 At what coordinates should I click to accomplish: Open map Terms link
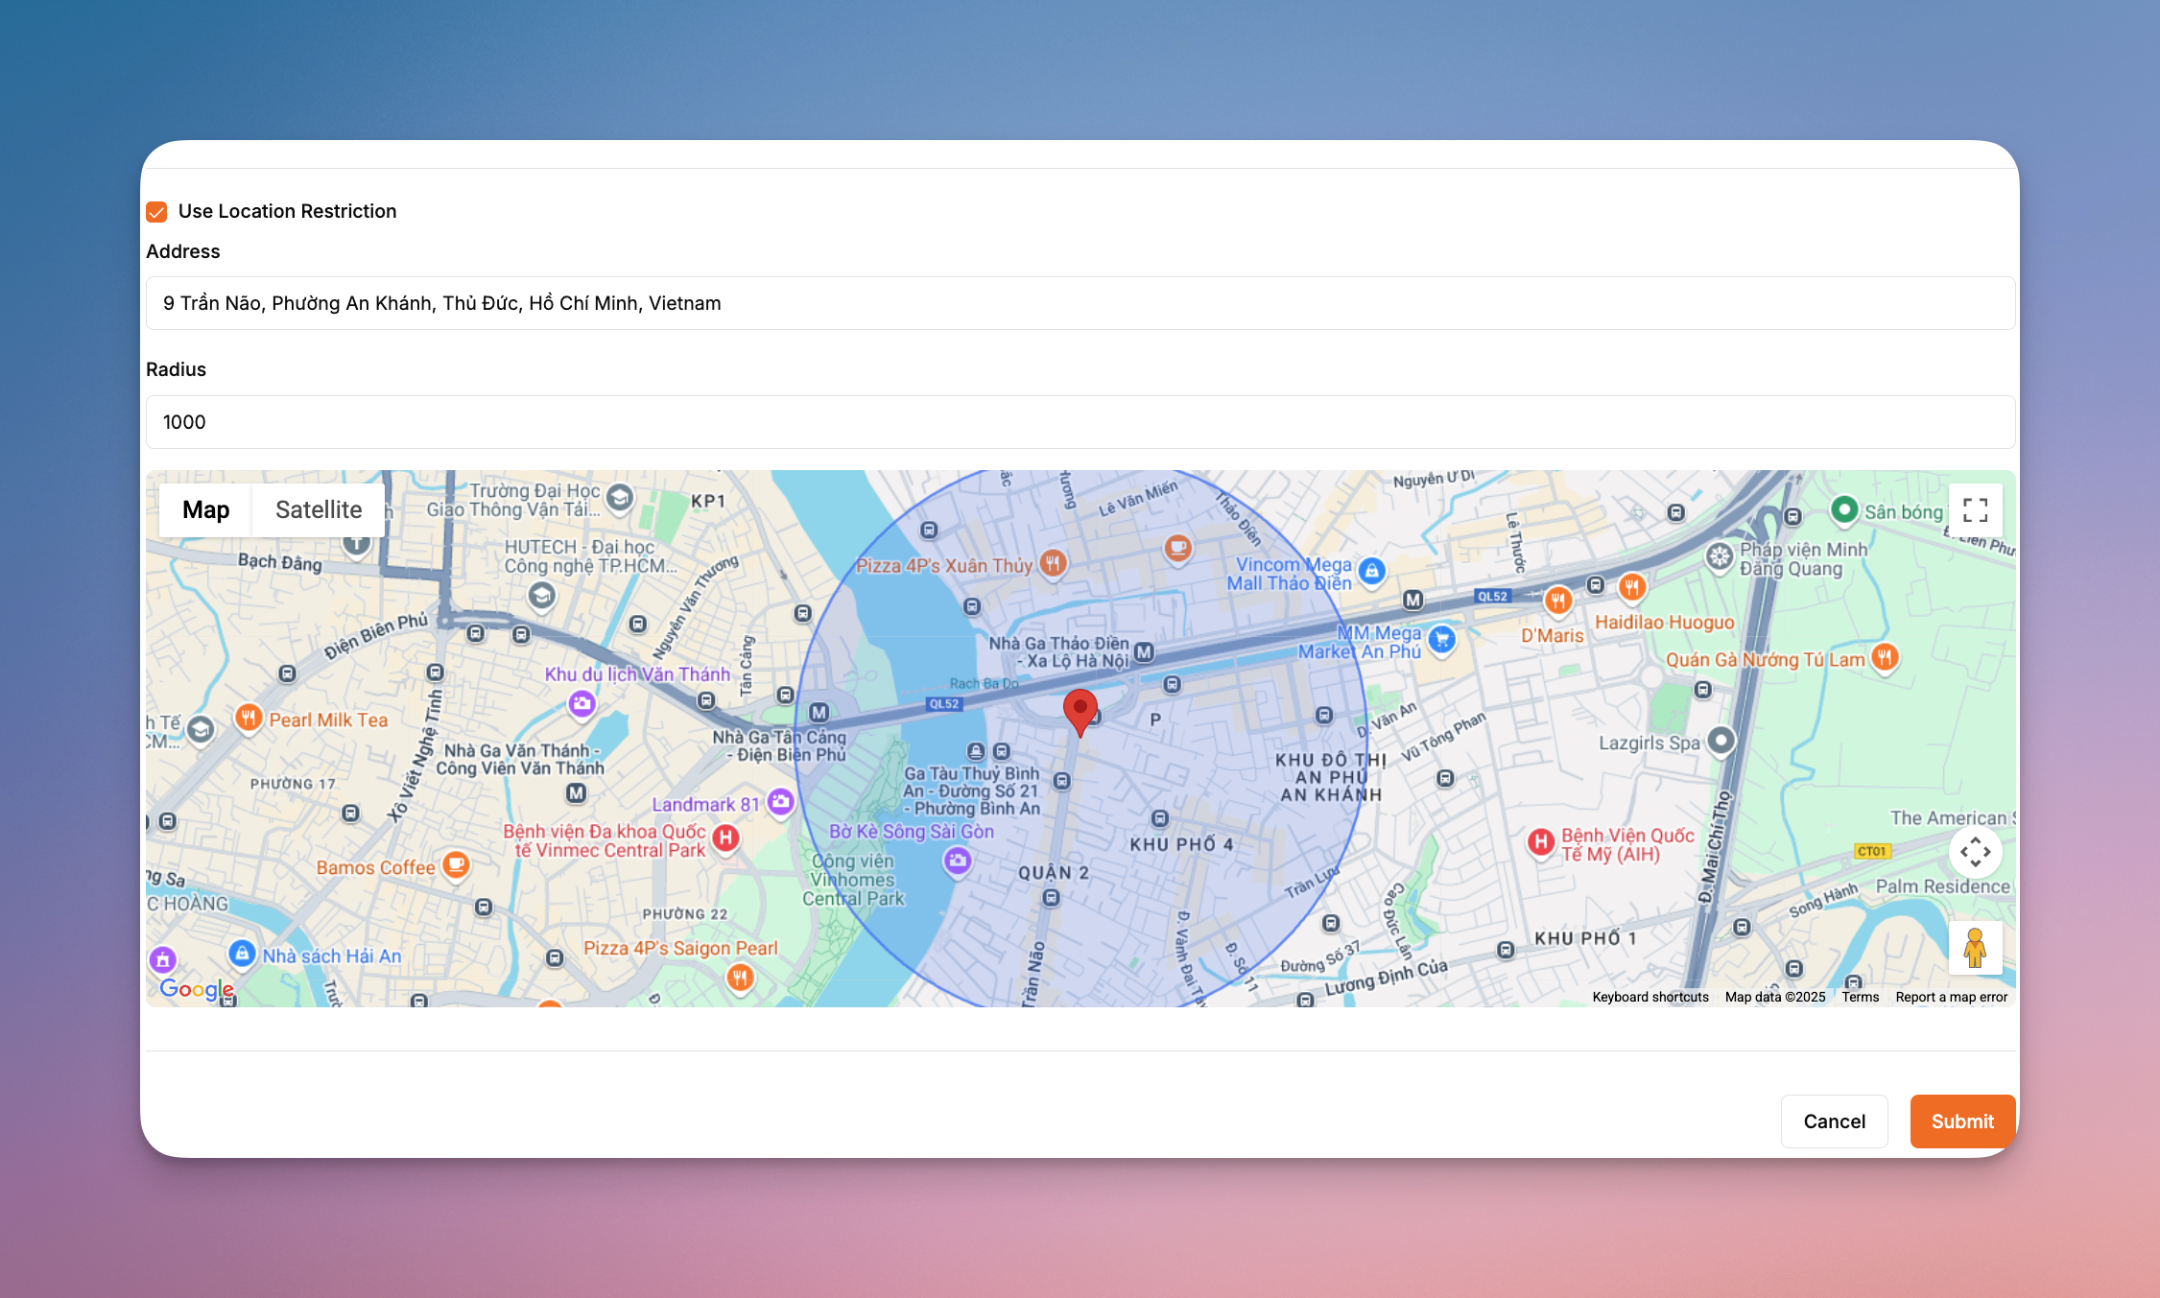[1860, 997]
